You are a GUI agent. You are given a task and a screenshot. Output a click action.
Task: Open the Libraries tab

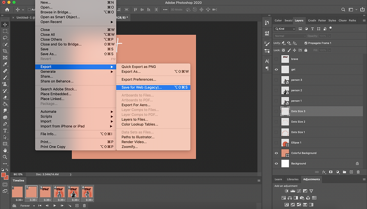292,179
